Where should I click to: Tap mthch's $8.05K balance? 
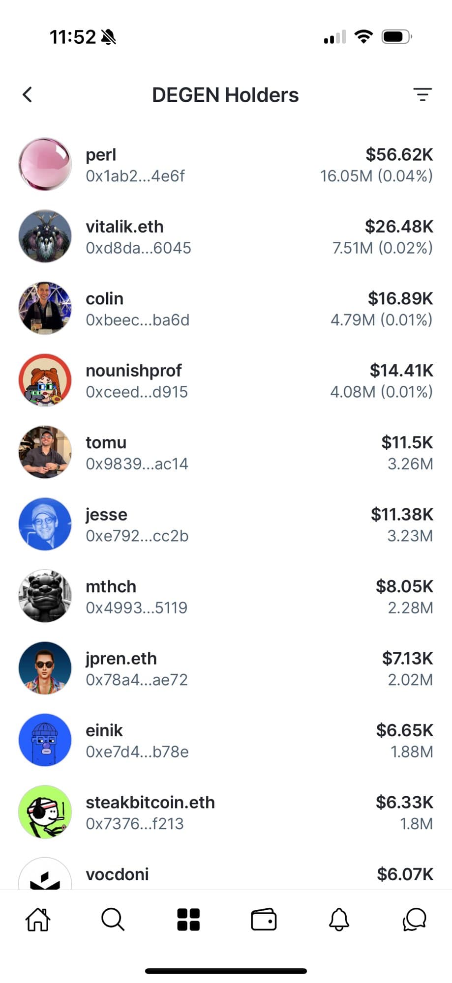(404, 586)
